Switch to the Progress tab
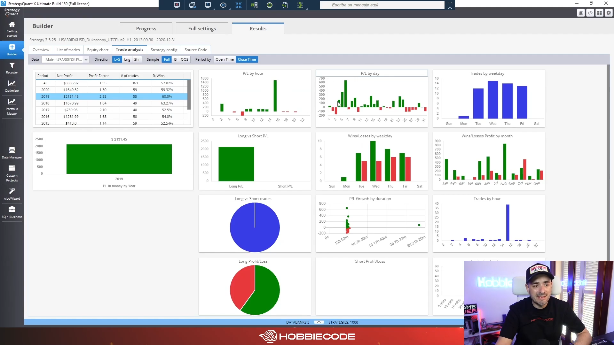This screenshot has width=614, height=345. (146, 28)
